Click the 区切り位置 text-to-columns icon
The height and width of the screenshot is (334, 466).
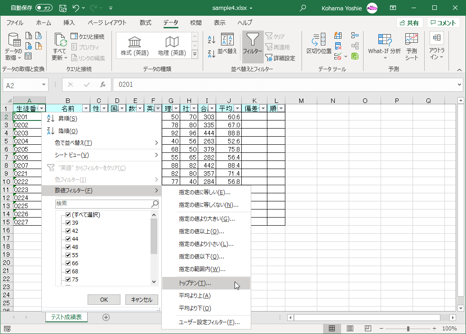[319, 40]
